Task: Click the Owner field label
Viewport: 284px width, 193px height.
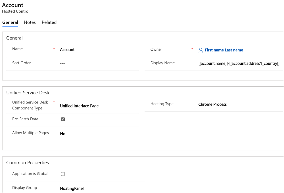Action: point(156,49)
